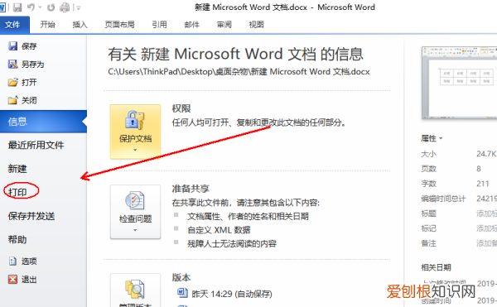Open the 引用 tab
The width and height of the screenshot is (497, 307).
tap(159, 24)
